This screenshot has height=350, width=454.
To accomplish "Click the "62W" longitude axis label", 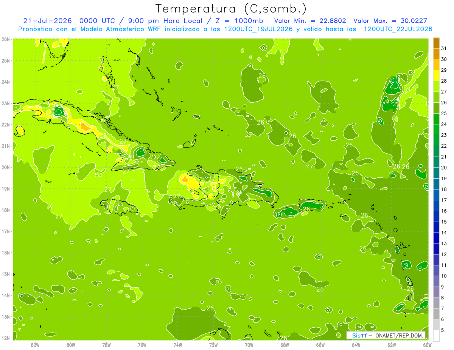I will tap(392, 345).
